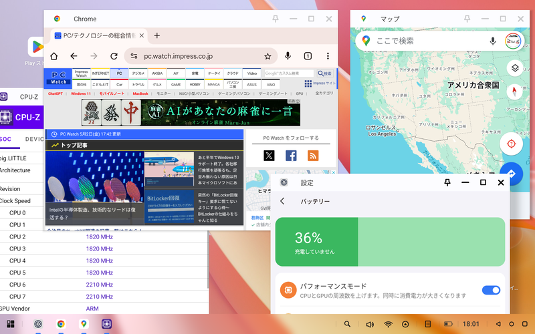Open the INTERNET Watch tab
Screen dimensions: 535x334
pos(100,73)
